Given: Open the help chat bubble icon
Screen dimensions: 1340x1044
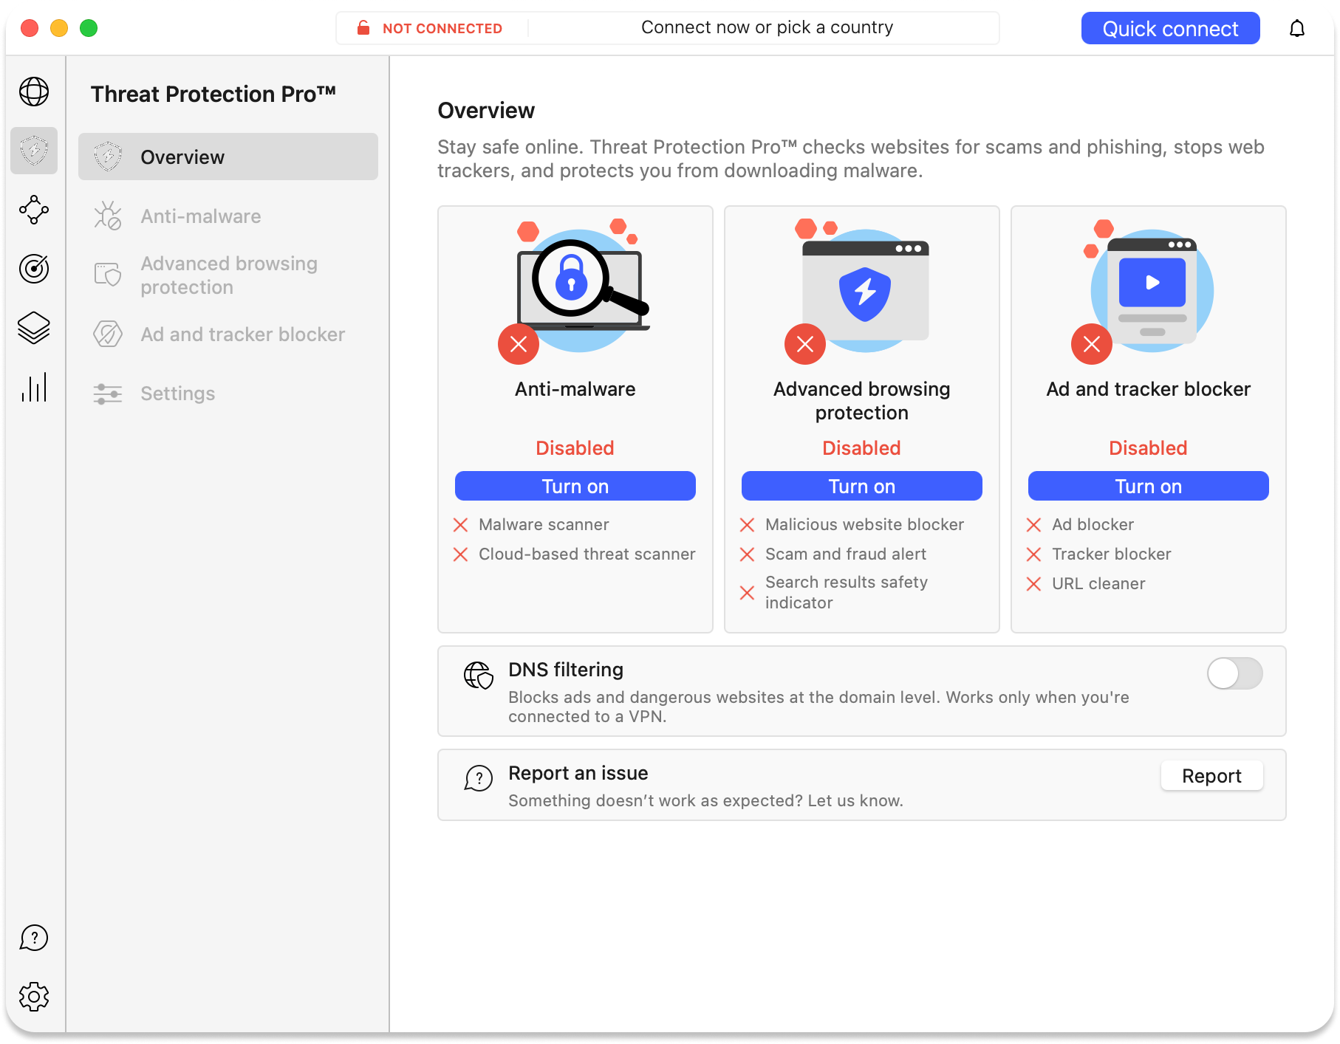Looking at the screenshot, I should click(34, 938).
